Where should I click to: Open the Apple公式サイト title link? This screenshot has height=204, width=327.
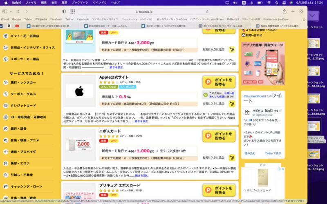tap(114, 77)
